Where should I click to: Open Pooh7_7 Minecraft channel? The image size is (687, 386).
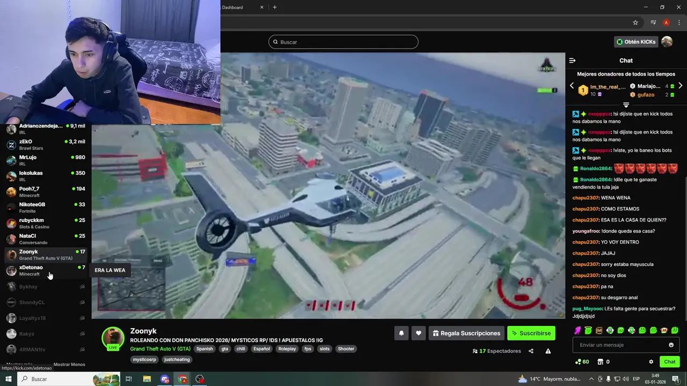[46, 192]
